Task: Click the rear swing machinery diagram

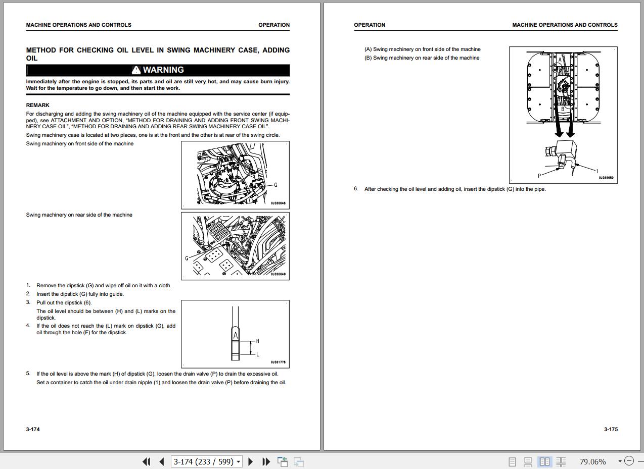Action: click(235, 246)
